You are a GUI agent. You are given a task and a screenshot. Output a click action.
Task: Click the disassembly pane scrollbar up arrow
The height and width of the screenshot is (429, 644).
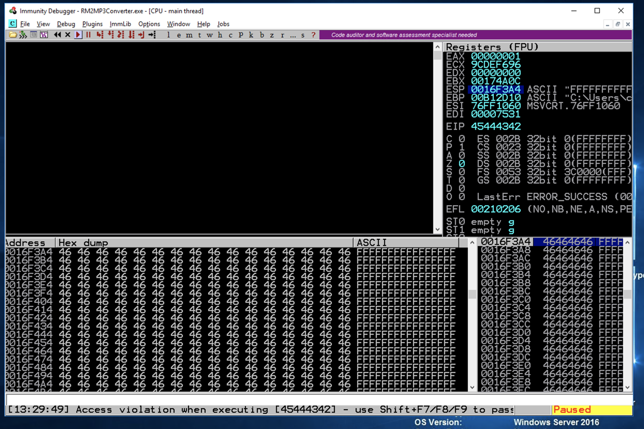click(x=437, y=47)
